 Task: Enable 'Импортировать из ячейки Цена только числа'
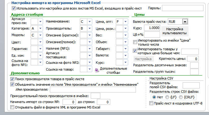[x=135, y=42]
